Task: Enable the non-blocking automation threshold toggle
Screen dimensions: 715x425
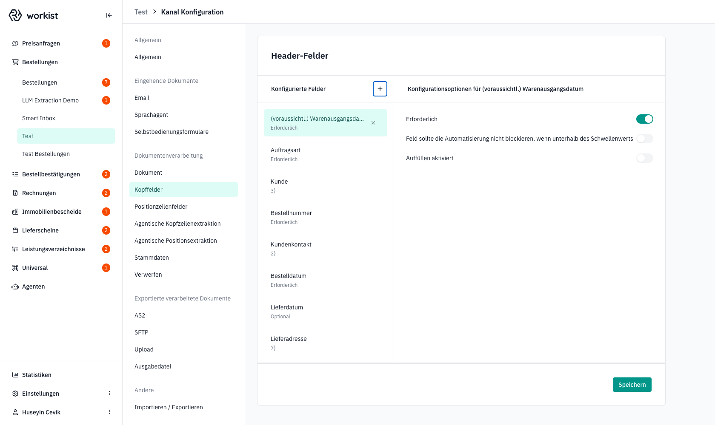Action: pyautogui.click(x=644, y=139)
